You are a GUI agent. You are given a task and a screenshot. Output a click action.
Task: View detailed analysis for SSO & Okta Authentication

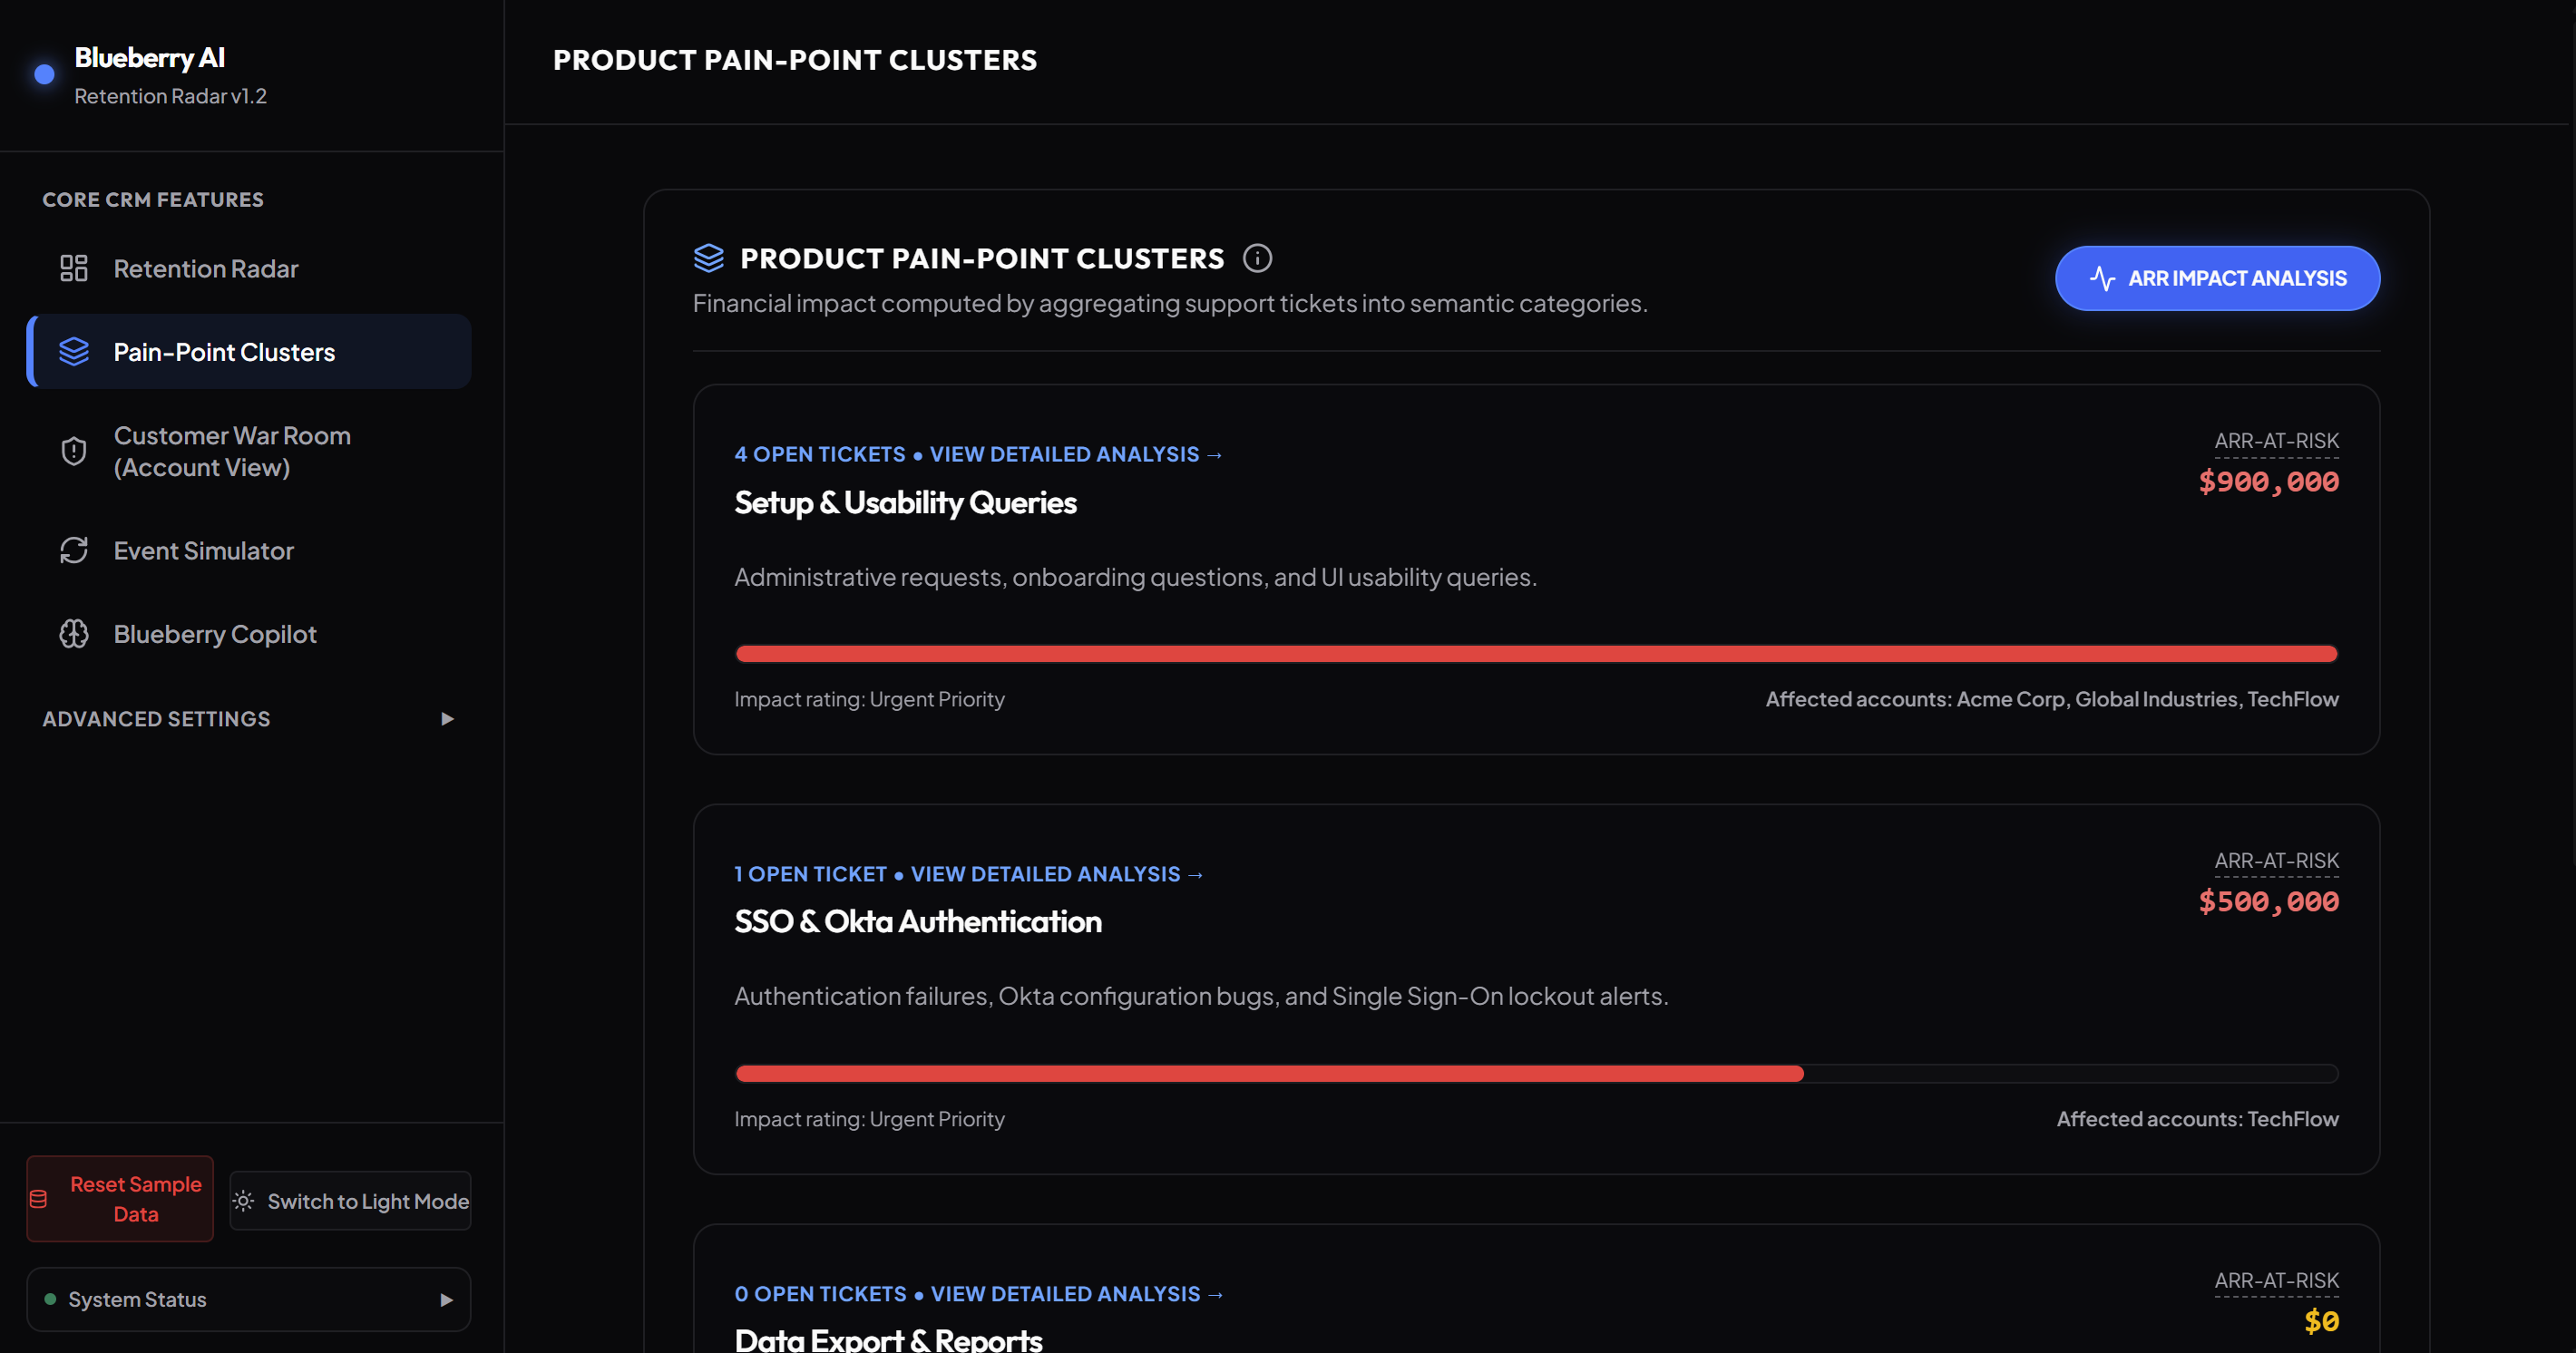pyautogui.click(x=1057, y=874)
